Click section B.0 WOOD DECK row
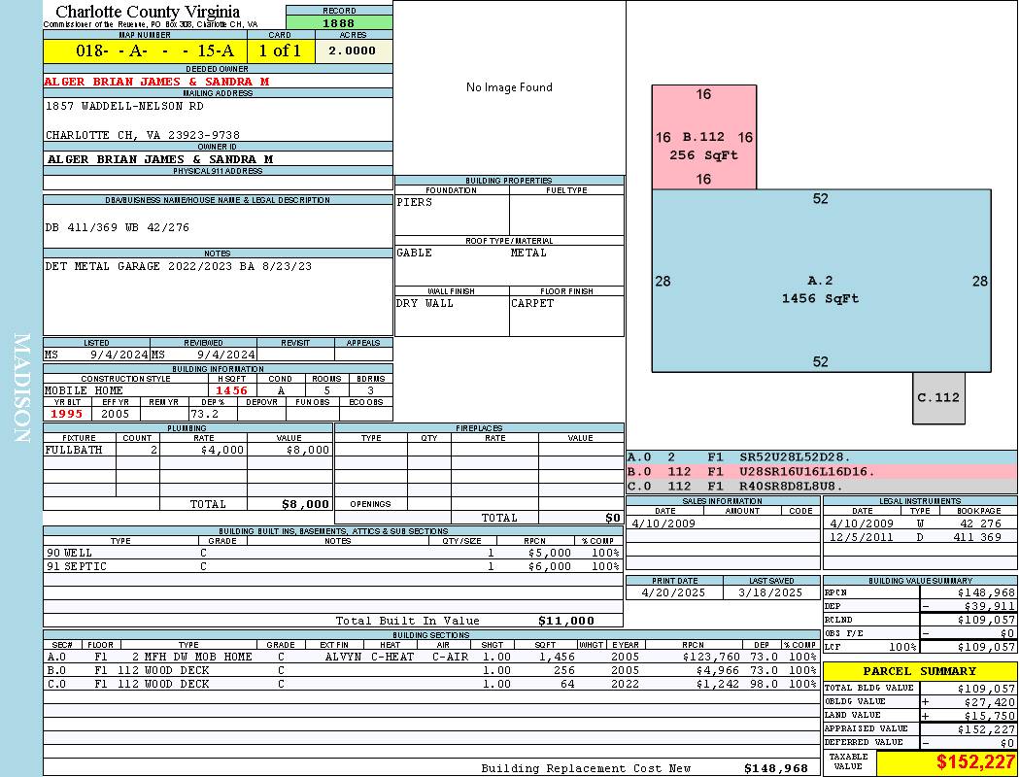The height and width of the screenshot is (777, 1020). coord(432,671)
